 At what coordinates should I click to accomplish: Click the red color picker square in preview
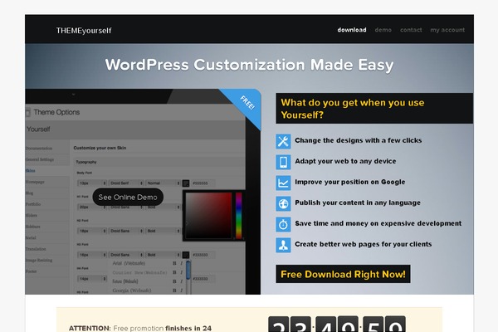(x=208, y=215)
